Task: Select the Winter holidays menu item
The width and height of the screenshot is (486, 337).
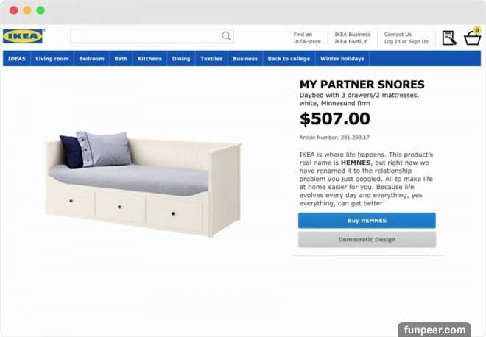Action: point(342,59)
